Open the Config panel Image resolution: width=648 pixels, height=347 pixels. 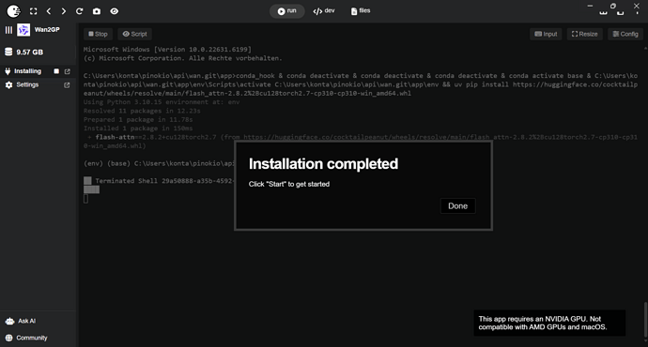point(625,34)
